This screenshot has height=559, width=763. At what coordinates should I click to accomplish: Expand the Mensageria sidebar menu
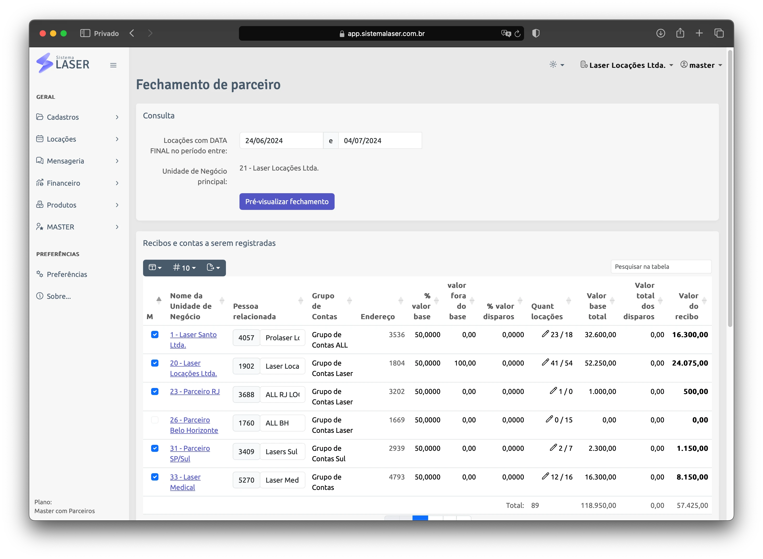(x=78, y=161)
